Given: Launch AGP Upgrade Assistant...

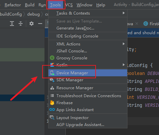Looking at the screenshot, I should [88, 125].
